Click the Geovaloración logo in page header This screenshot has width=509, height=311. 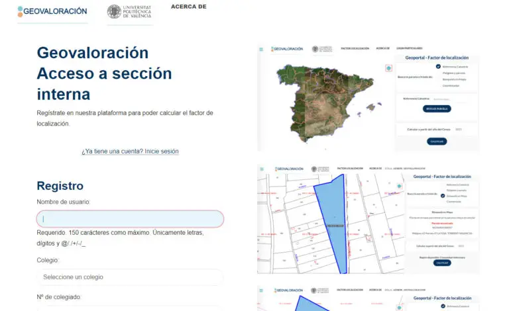52,11
